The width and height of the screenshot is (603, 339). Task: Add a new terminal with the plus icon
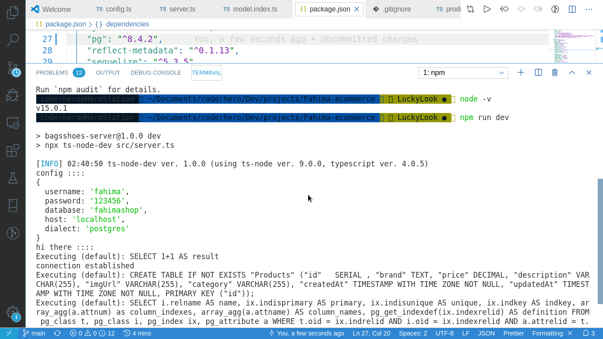(521, 72)
